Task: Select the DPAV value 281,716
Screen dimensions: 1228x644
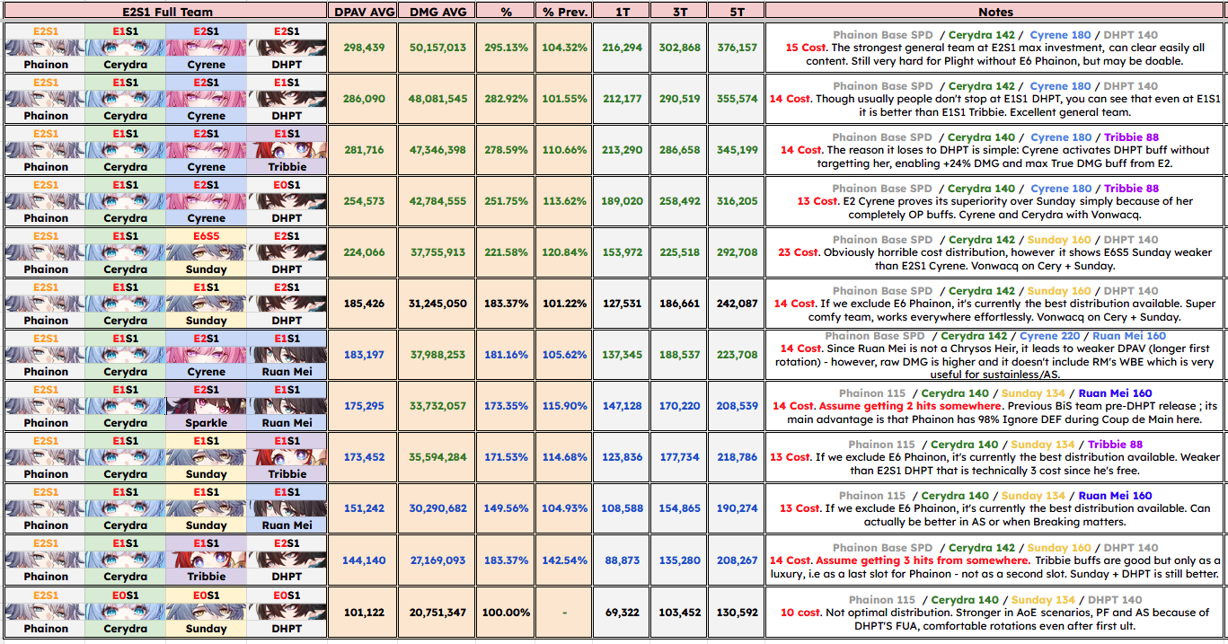Action: [364, 150]
